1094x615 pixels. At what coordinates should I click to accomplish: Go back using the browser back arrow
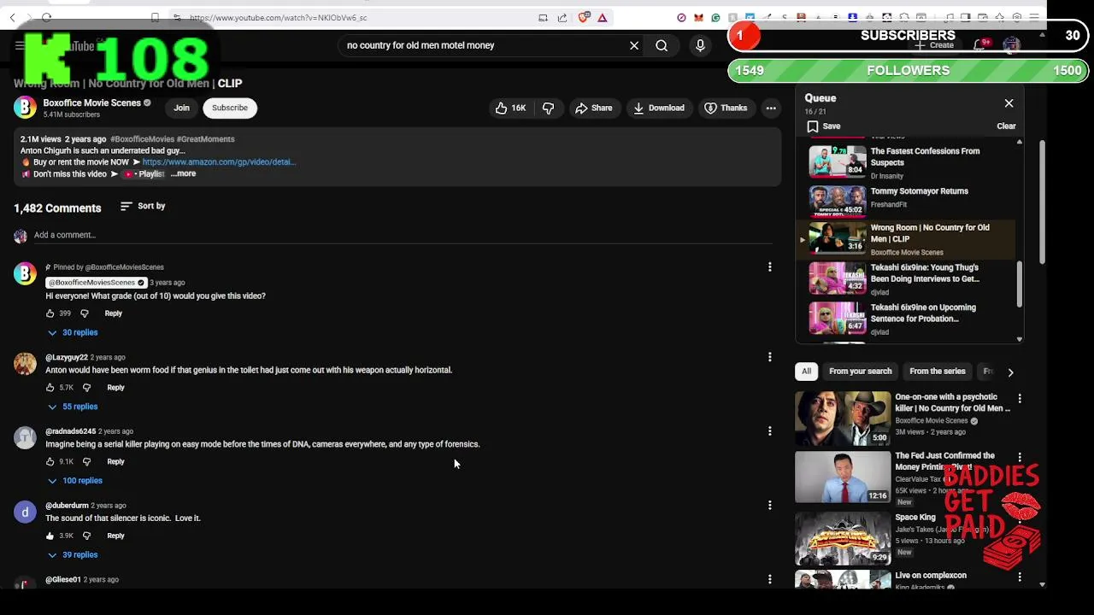click(12, 17)
